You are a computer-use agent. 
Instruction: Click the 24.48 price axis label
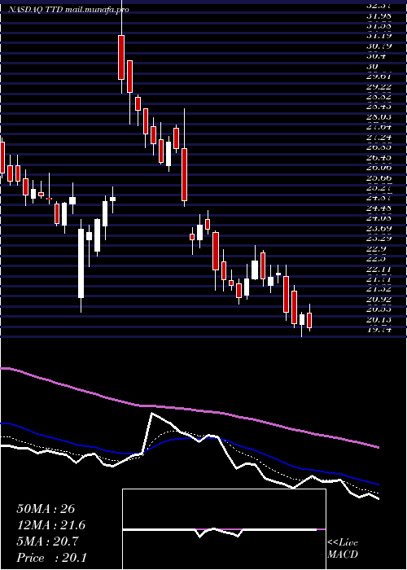[x=379, y=208]
